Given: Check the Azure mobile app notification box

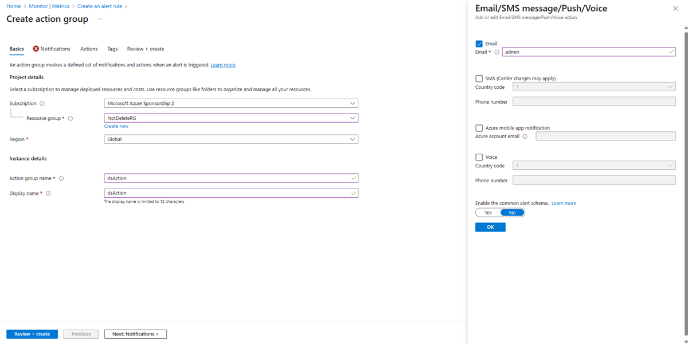Looking at the screenshot, I should pyautogui.click(x=479, y=128).
